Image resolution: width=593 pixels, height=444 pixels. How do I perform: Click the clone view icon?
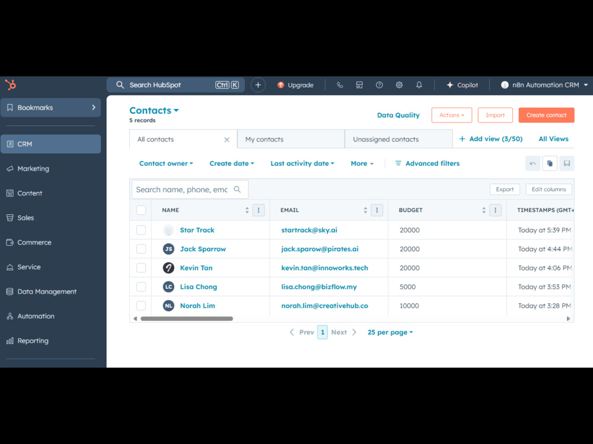pos(550,163)
